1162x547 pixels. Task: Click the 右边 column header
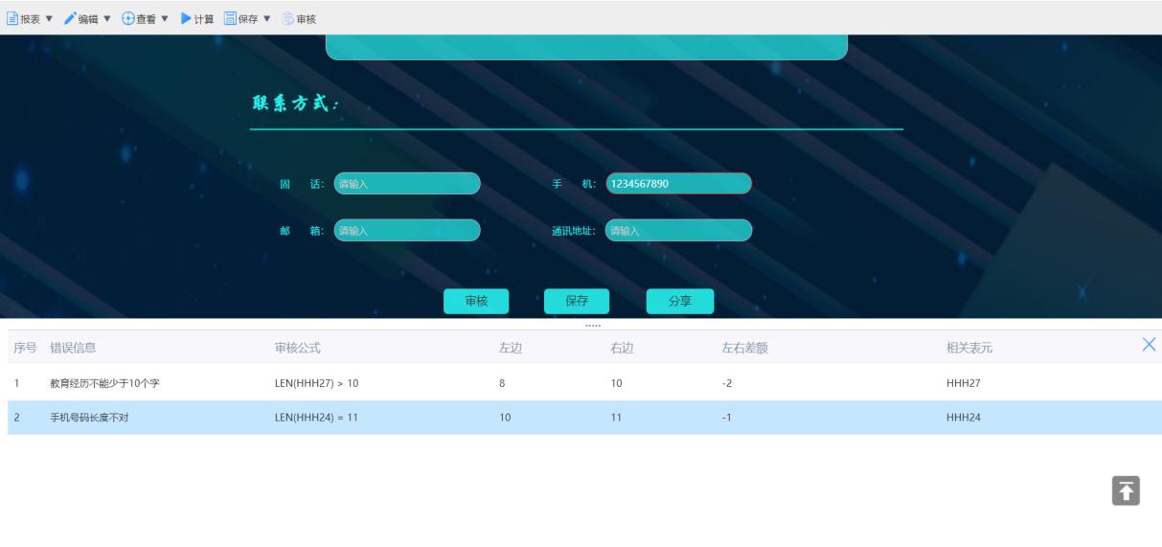622,348
